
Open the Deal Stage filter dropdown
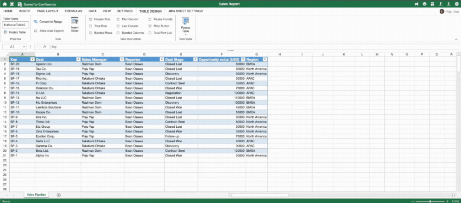pos(195,60)
